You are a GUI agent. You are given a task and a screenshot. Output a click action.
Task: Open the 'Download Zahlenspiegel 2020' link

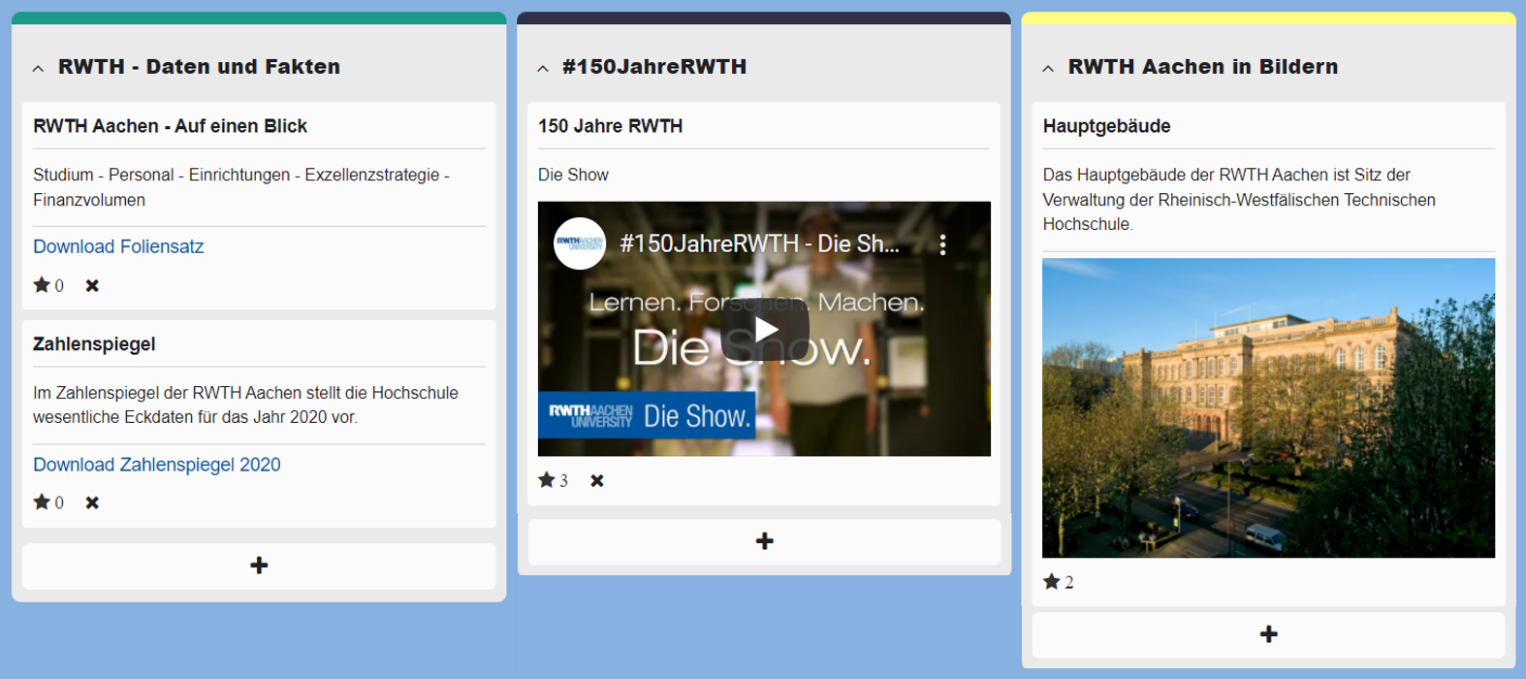157,465
